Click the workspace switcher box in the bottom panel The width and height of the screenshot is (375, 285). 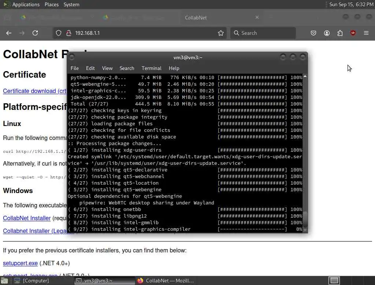(334, 281)
